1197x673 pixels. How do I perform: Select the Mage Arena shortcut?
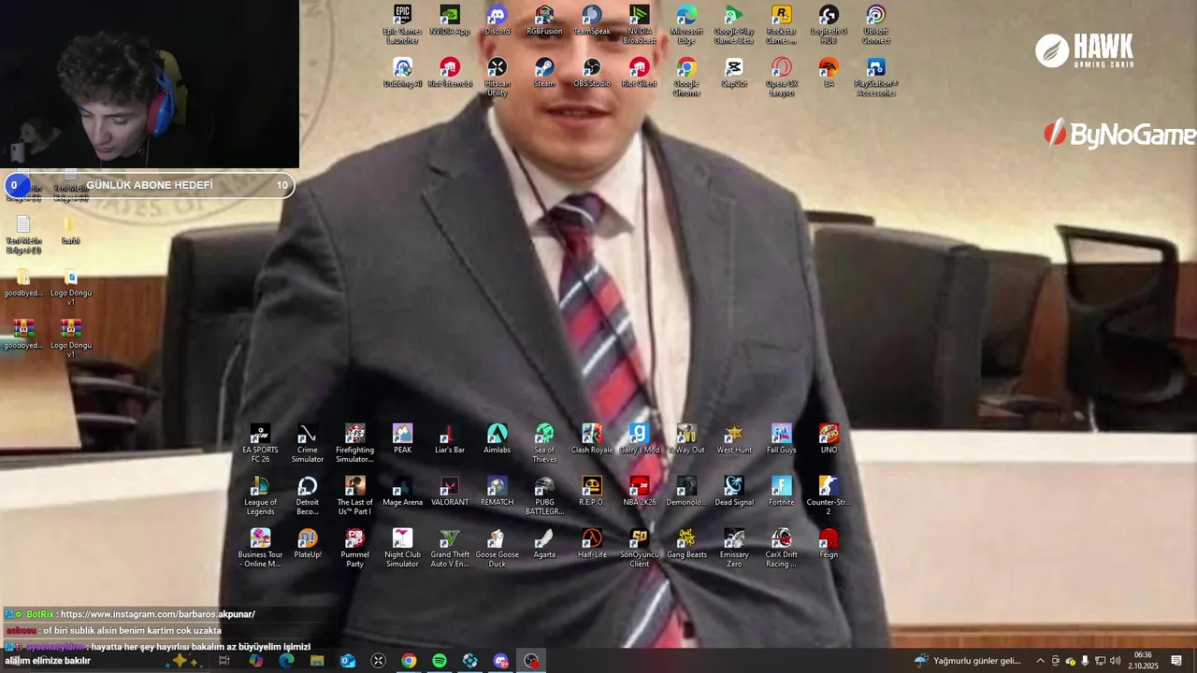point(402,492)
